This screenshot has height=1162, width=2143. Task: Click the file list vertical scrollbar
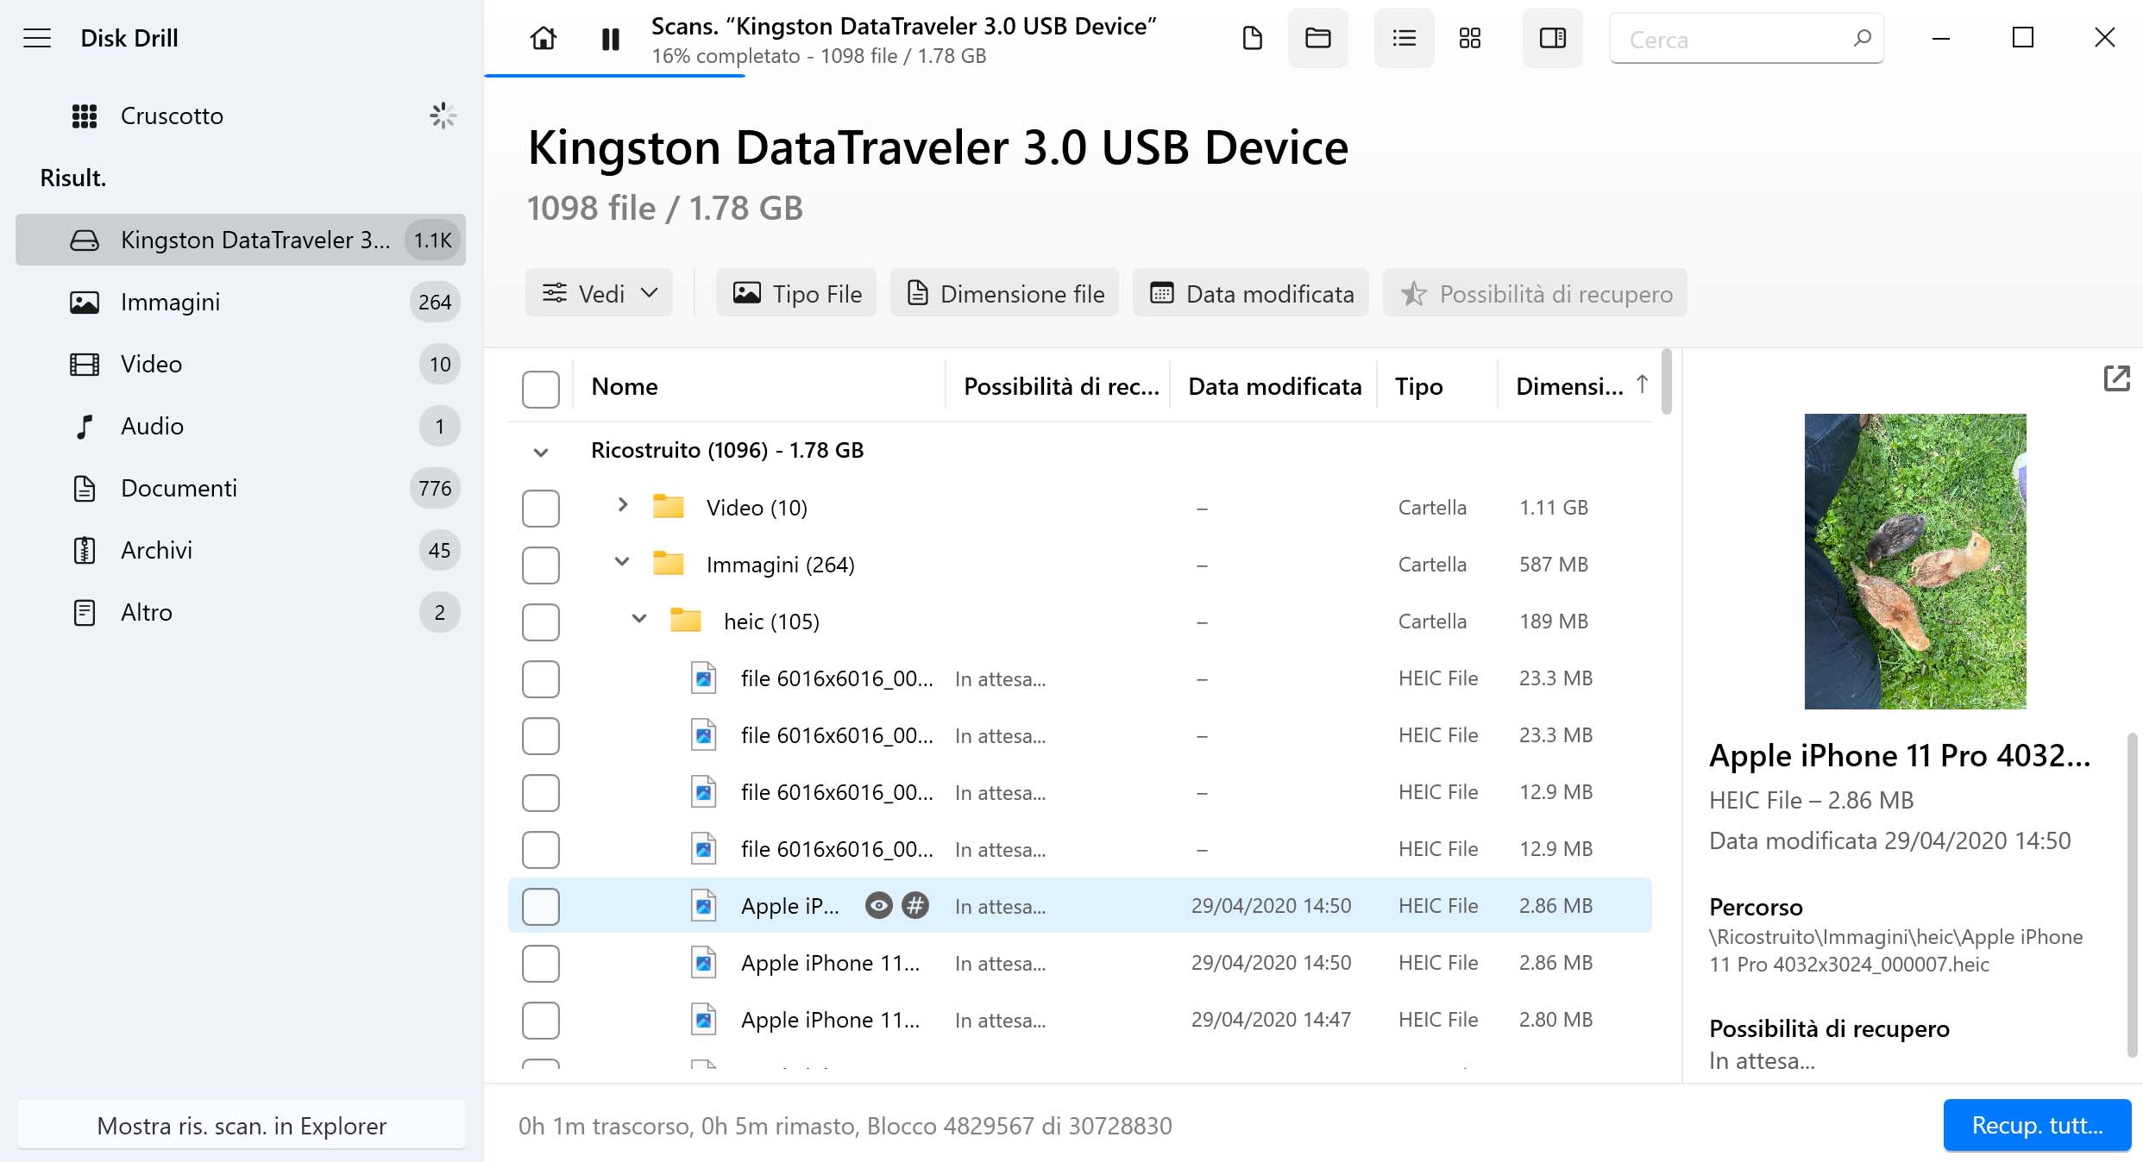click(x=1667, y=381)
